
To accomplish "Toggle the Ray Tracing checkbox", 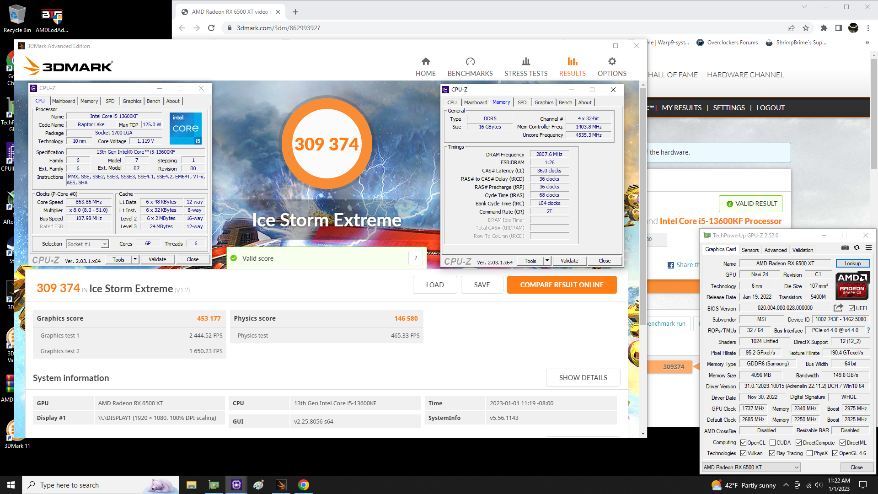I will click(x=772, y=453).
